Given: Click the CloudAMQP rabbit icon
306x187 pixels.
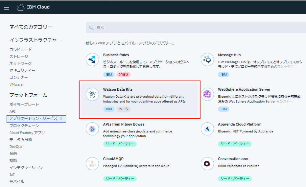Looking at the screenshot, I should [x=92, y=164].
